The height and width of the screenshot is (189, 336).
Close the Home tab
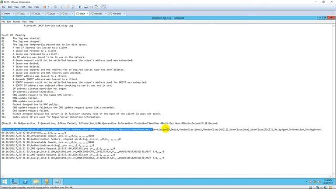[14, 14]
